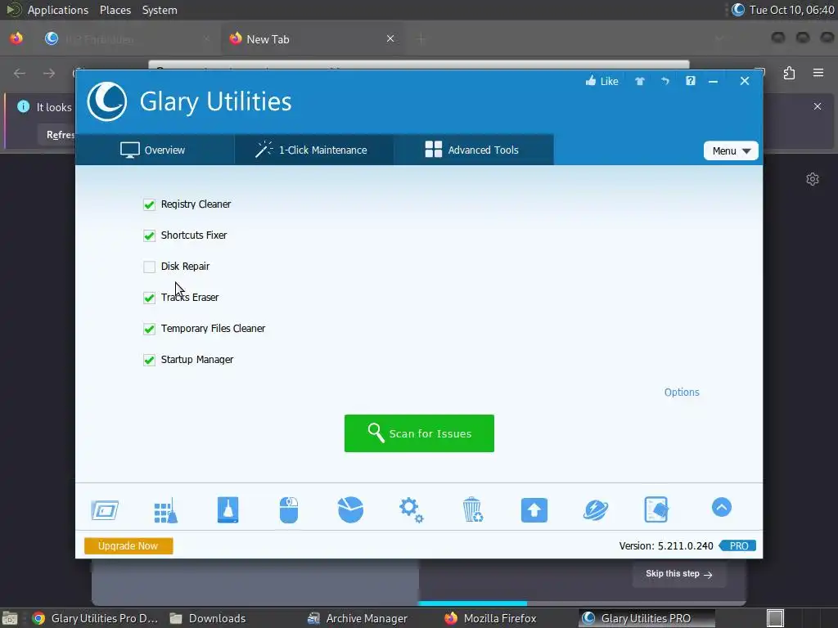Image resolution: width=838 pixels, height=628 pixels.
Task: Open the Applications menu
Action: click(58, 10)
